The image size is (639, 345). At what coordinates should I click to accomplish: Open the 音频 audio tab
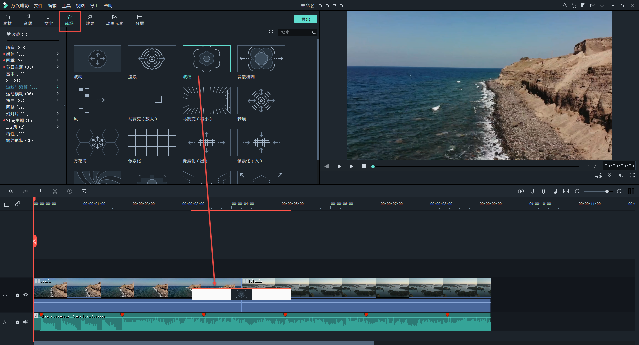tap(28, 20)
